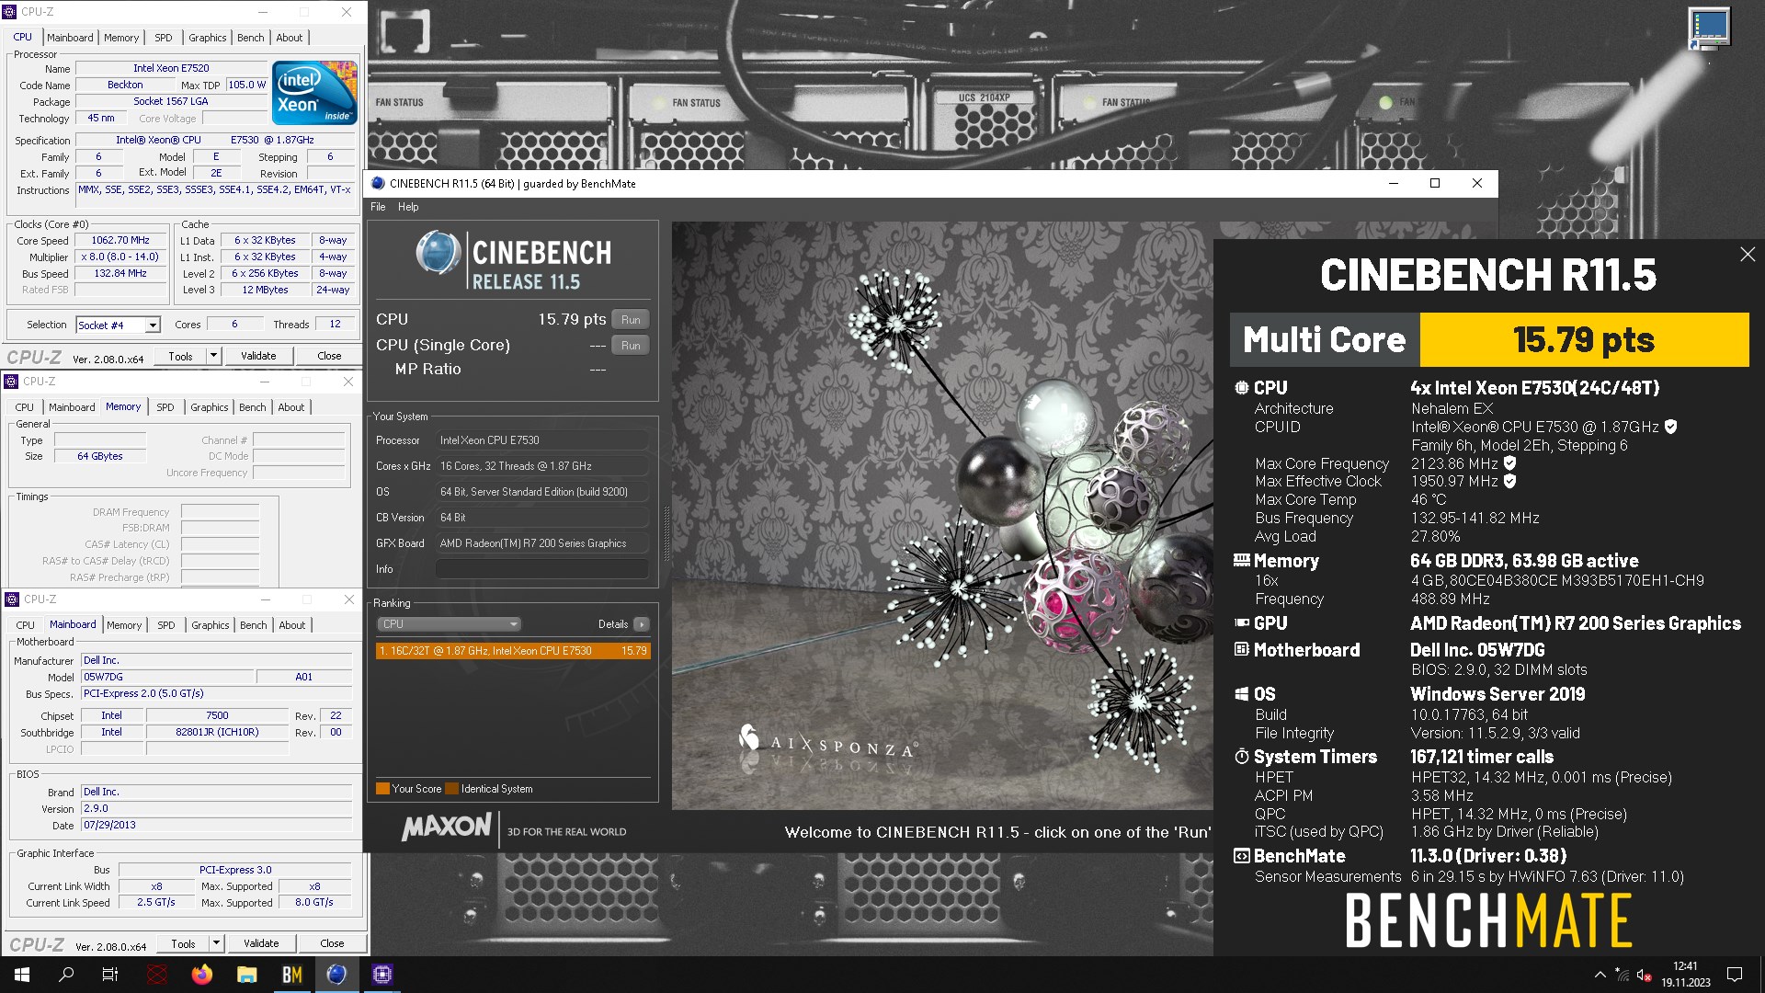The height and width of the screenshot is (993, 1765).
Task: Click the Info input field in Cinebench
Action: (x=542, y=569)
